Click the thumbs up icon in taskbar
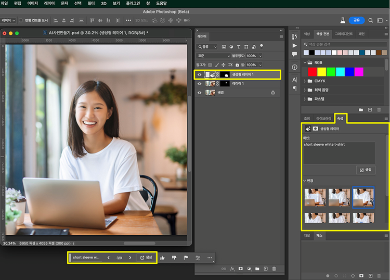 click(163, 258)
